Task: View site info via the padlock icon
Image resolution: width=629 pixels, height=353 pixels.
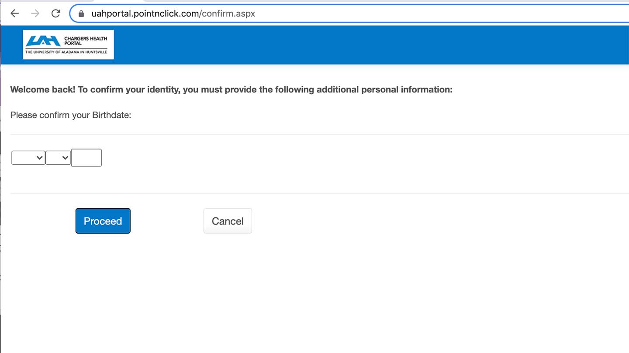Action: click(81, 14)
